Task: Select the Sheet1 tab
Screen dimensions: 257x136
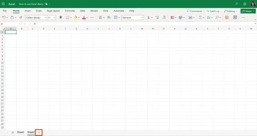Action: [21, 132]
